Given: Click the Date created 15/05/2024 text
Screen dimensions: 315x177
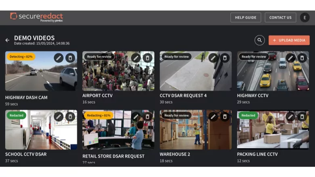Looking at the screenshot, I should pyautogui.click(x=42, y=43).
